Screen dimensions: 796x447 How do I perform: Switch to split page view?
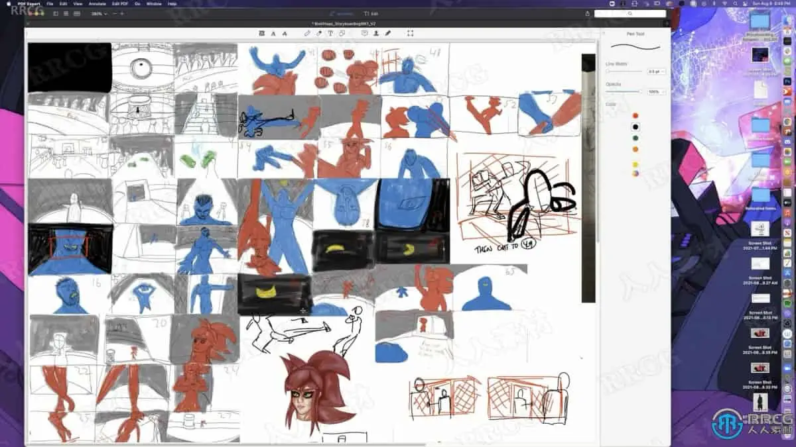coord(77,13)
